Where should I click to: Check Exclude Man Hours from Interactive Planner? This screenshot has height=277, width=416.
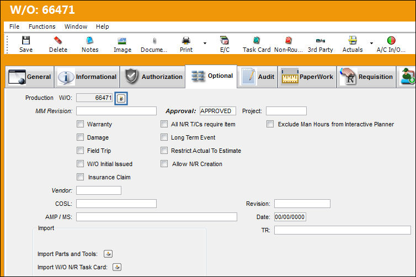(270, 124)
